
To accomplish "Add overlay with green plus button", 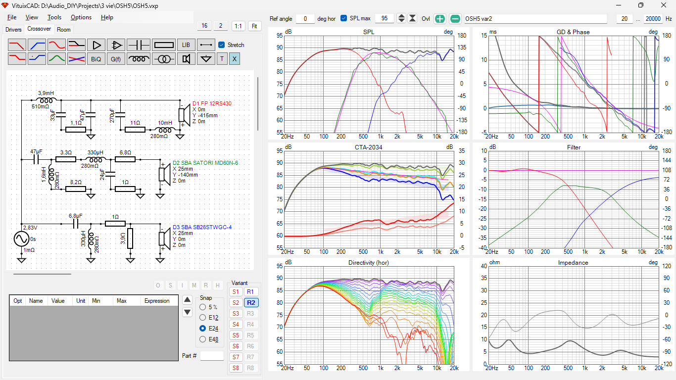I will 439,19.
